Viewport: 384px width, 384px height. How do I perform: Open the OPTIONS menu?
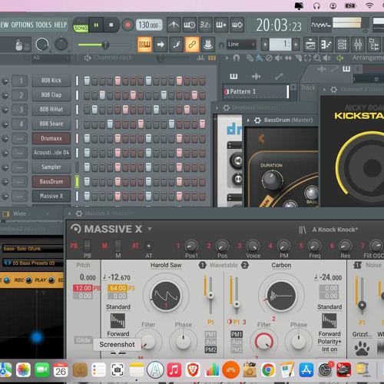[x=22, y=25]
